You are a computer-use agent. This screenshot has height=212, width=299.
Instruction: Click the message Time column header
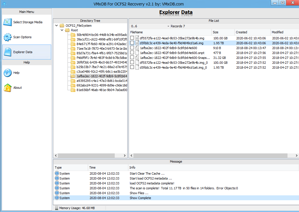point(108,167)
